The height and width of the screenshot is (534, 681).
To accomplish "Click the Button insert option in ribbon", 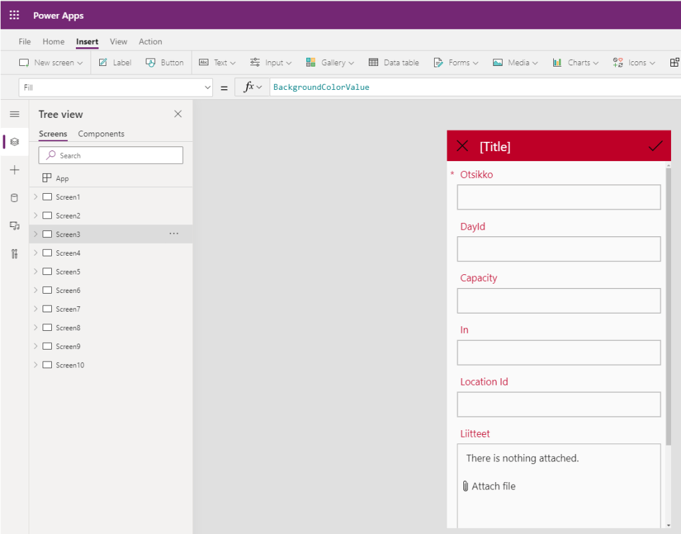I will coord(164,63).
